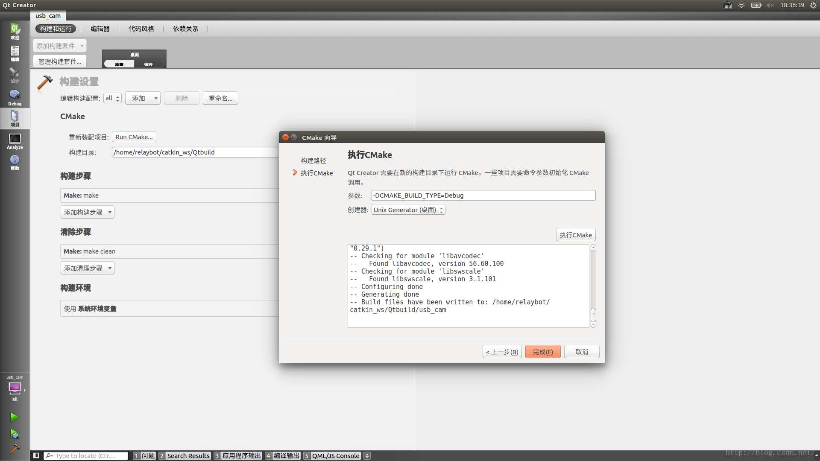The image size is (820, 461).
Task: Open the QML/JS Console pane
Action: click(x=332, y=455)
